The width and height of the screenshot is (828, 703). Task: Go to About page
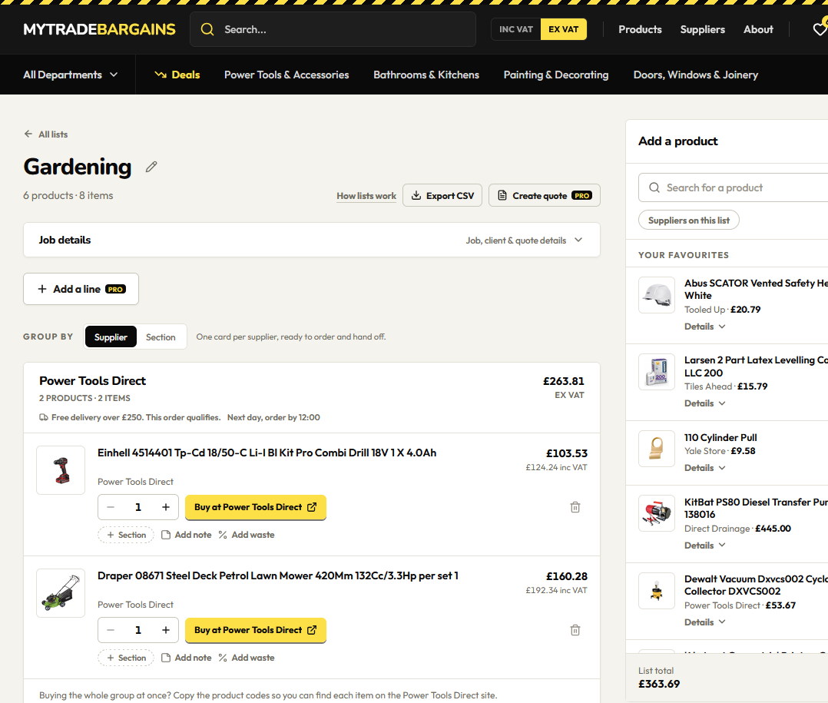758,29
